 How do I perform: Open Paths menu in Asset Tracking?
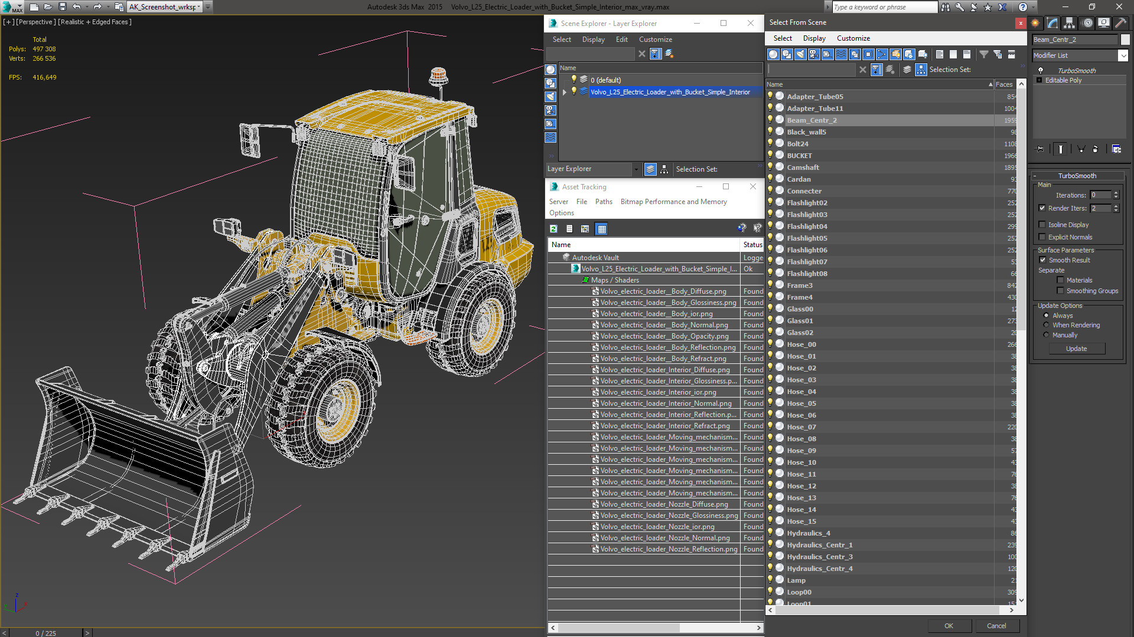[x=604, y=202]
